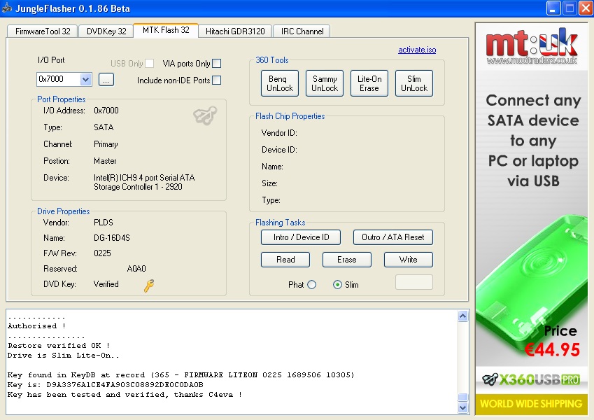Open the IRC Channel tab

click(x=302, y=31)
